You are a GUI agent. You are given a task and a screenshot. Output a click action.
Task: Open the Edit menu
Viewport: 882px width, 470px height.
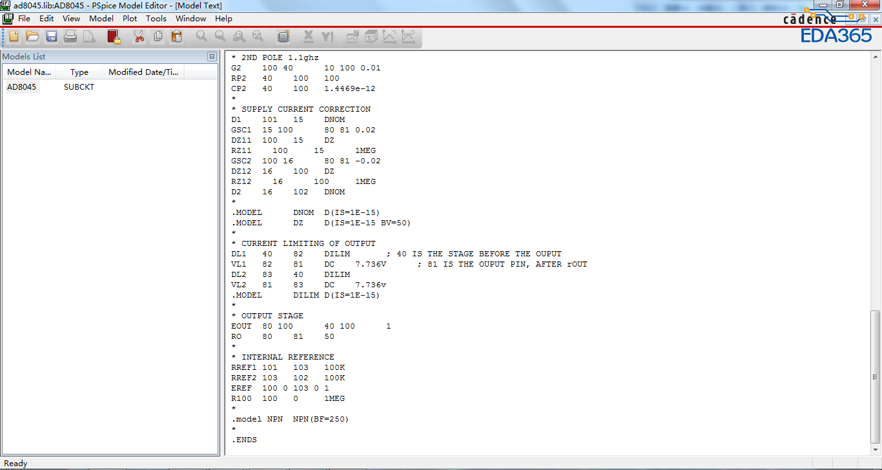pyautogui.click(x=46, y=19)
